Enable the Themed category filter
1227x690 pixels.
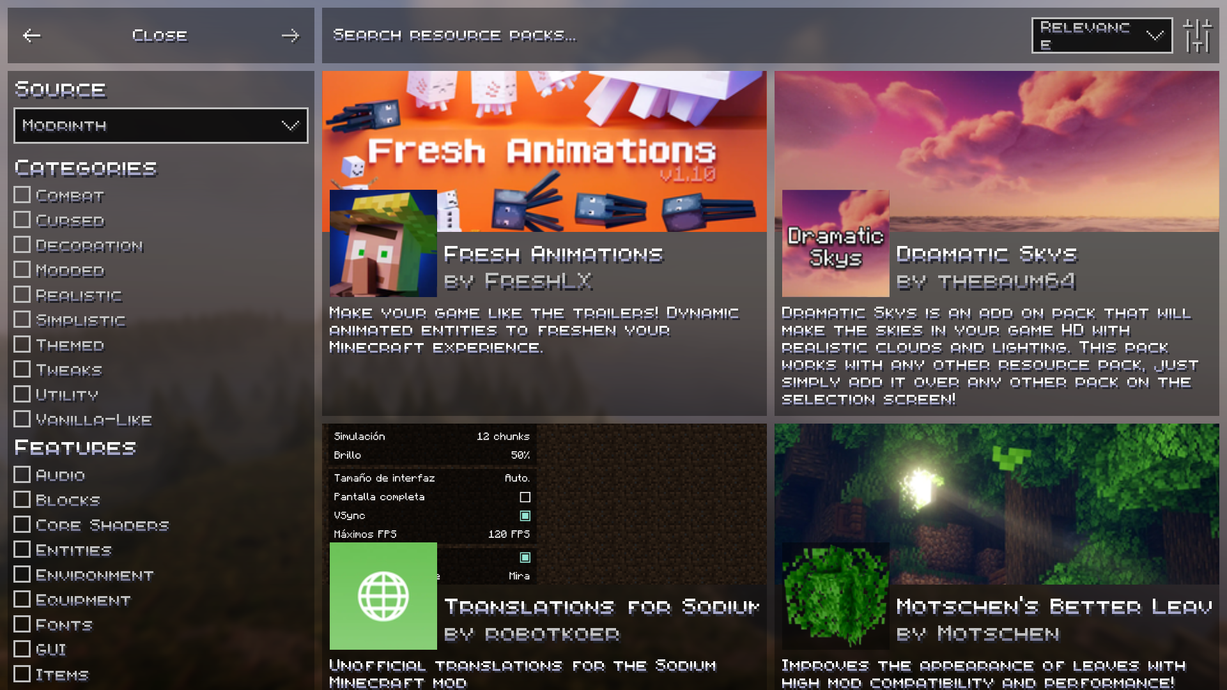click(x=22, y=344)
